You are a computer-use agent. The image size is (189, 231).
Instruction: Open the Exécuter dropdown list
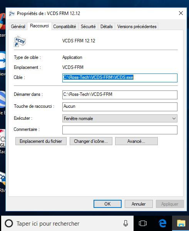coord(120,119)
